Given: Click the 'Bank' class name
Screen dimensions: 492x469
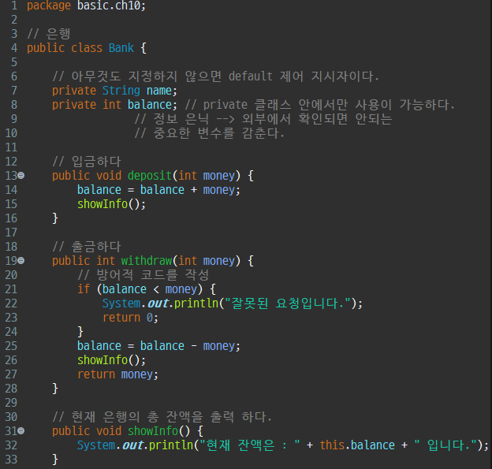Looking at the screenshot, I should [x=121, y=48].
